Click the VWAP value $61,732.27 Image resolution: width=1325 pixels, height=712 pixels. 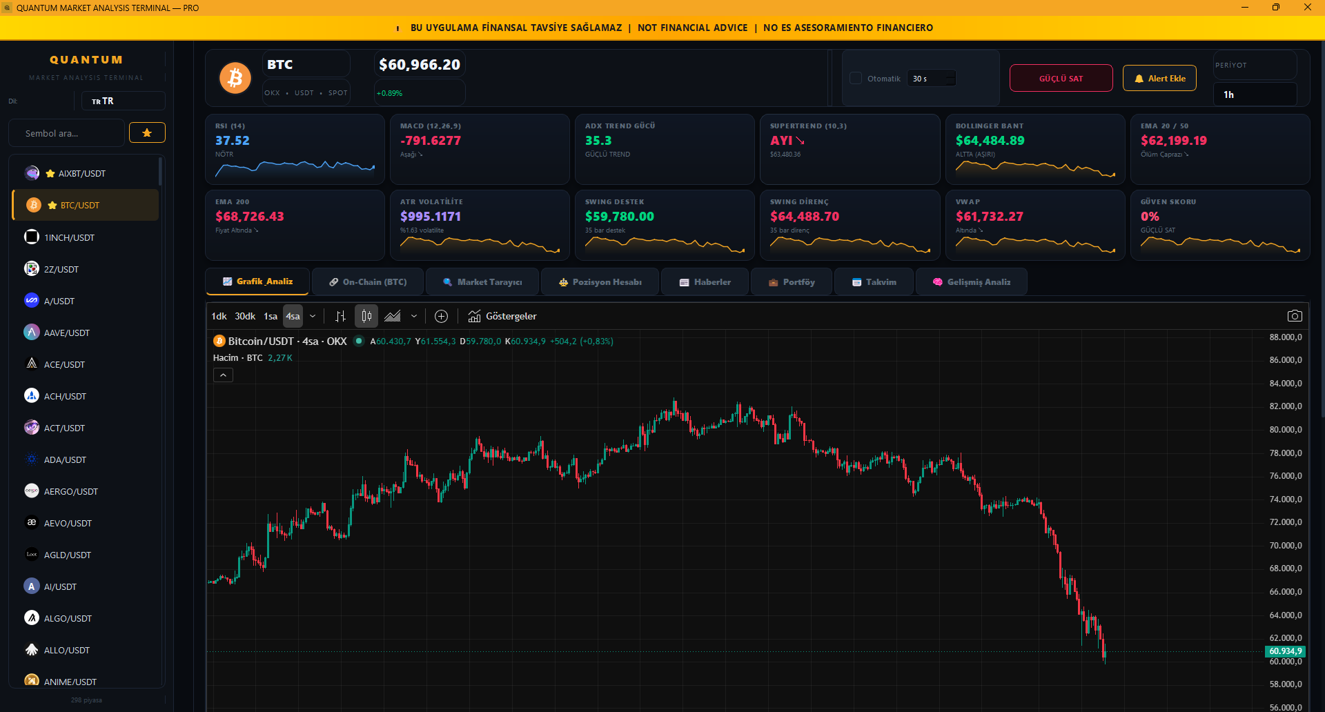point(989,216)
